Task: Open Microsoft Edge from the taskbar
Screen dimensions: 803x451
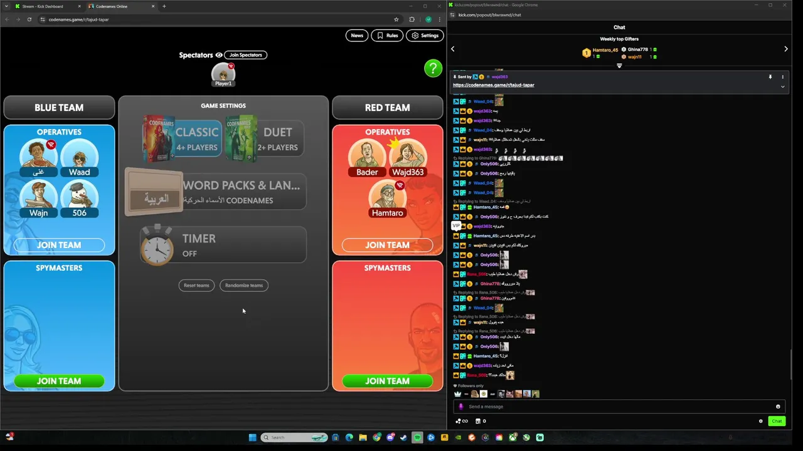Action: (349, 437)
